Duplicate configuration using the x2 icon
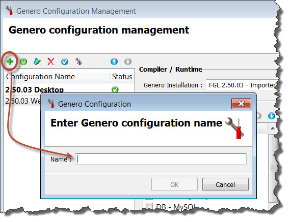The width and height of the screenshot is (290, 222). (23, 61)
